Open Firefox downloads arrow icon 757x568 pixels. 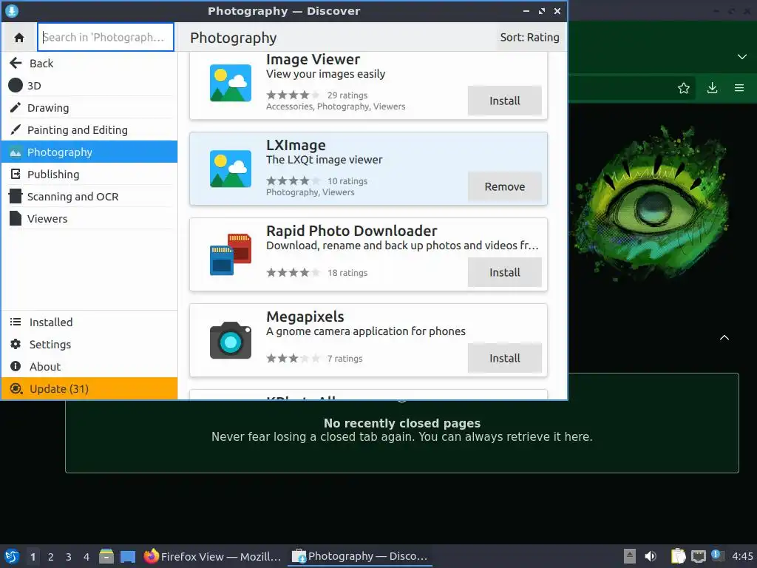[712, 88]
